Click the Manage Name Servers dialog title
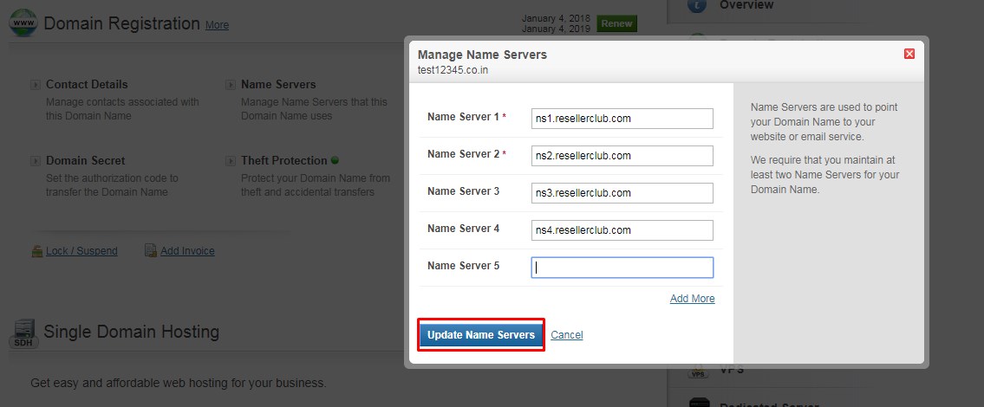 (483, 55)
